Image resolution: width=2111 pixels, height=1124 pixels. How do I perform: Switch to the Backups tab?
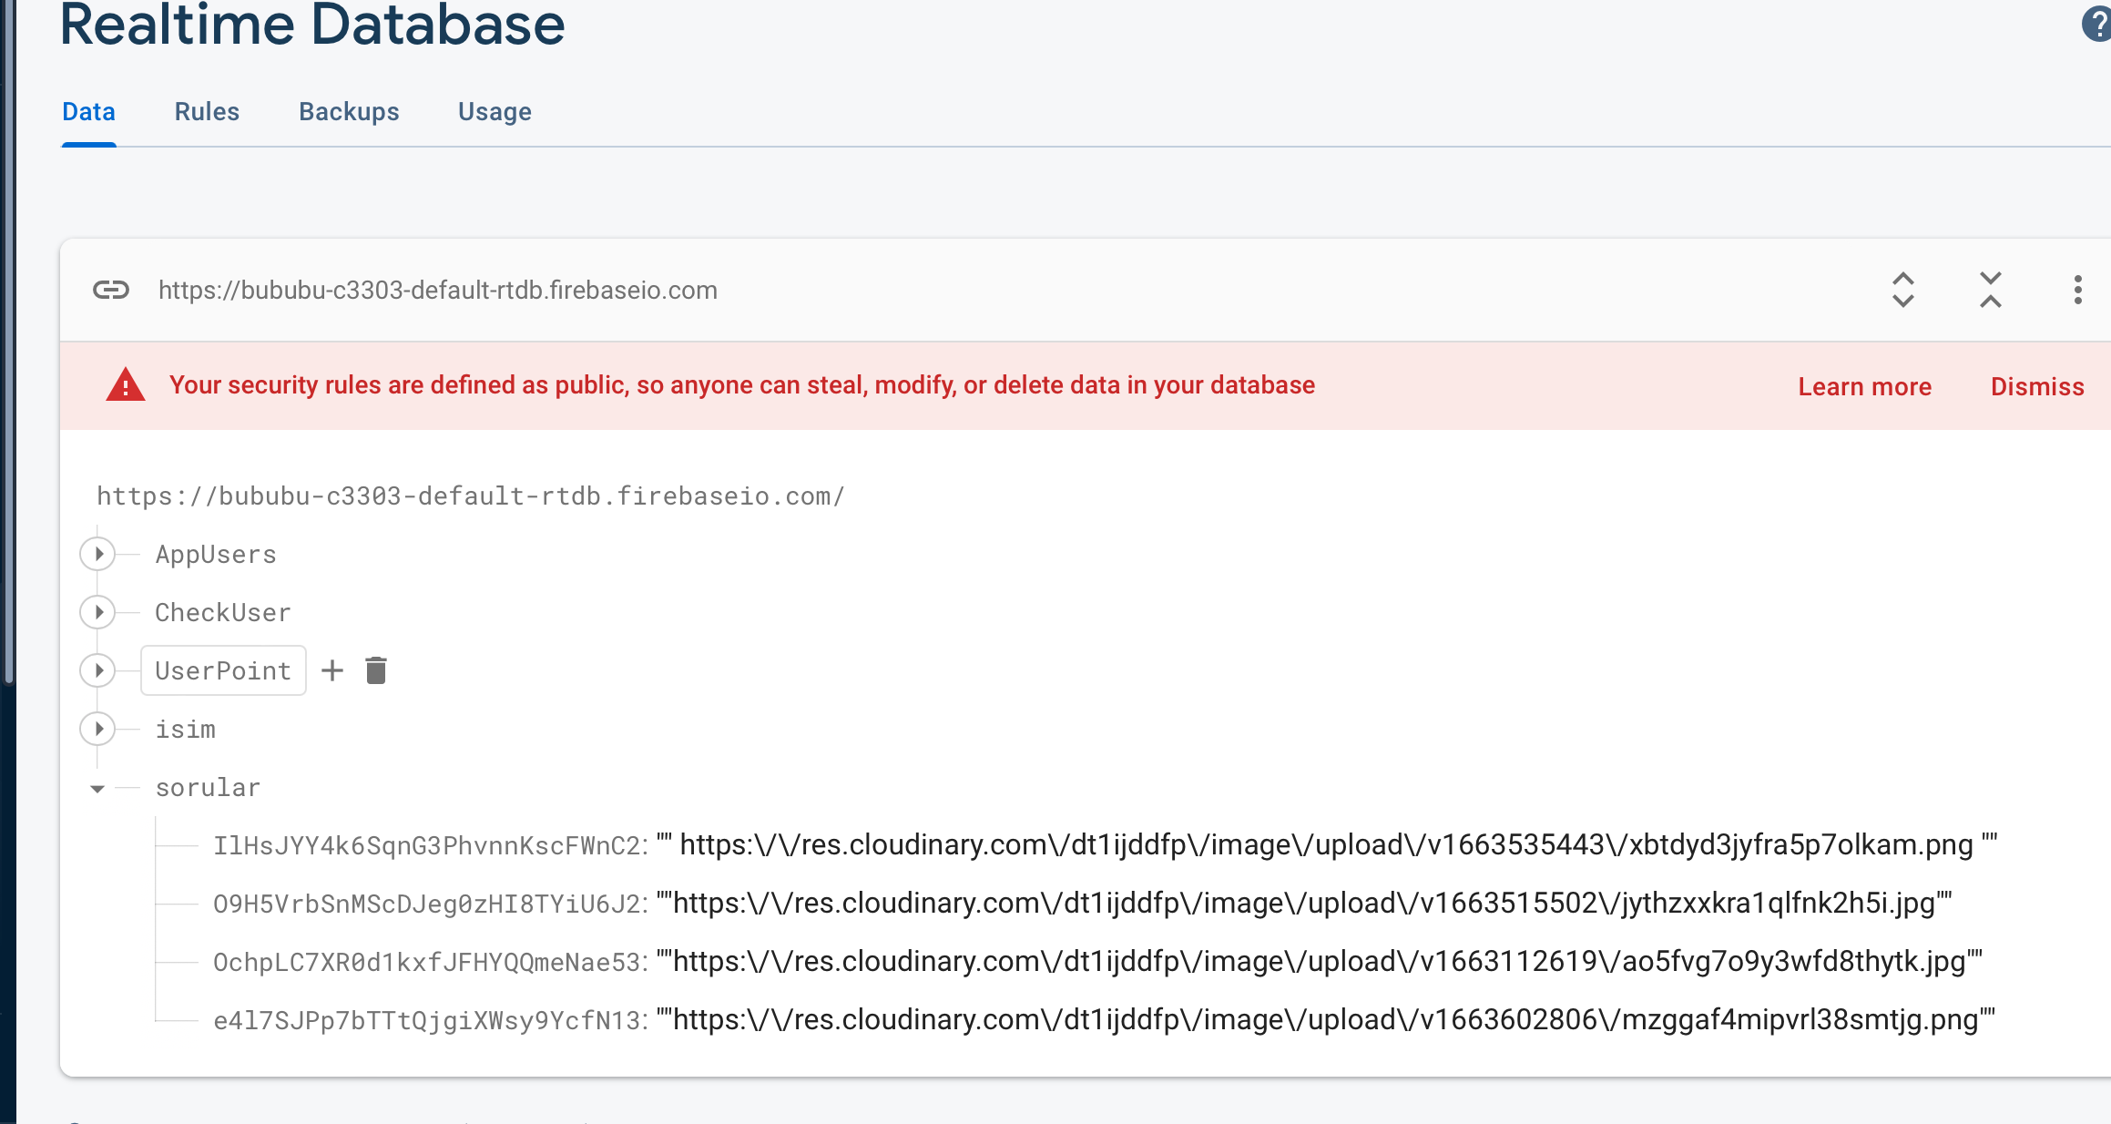click(x=349, y=112)
